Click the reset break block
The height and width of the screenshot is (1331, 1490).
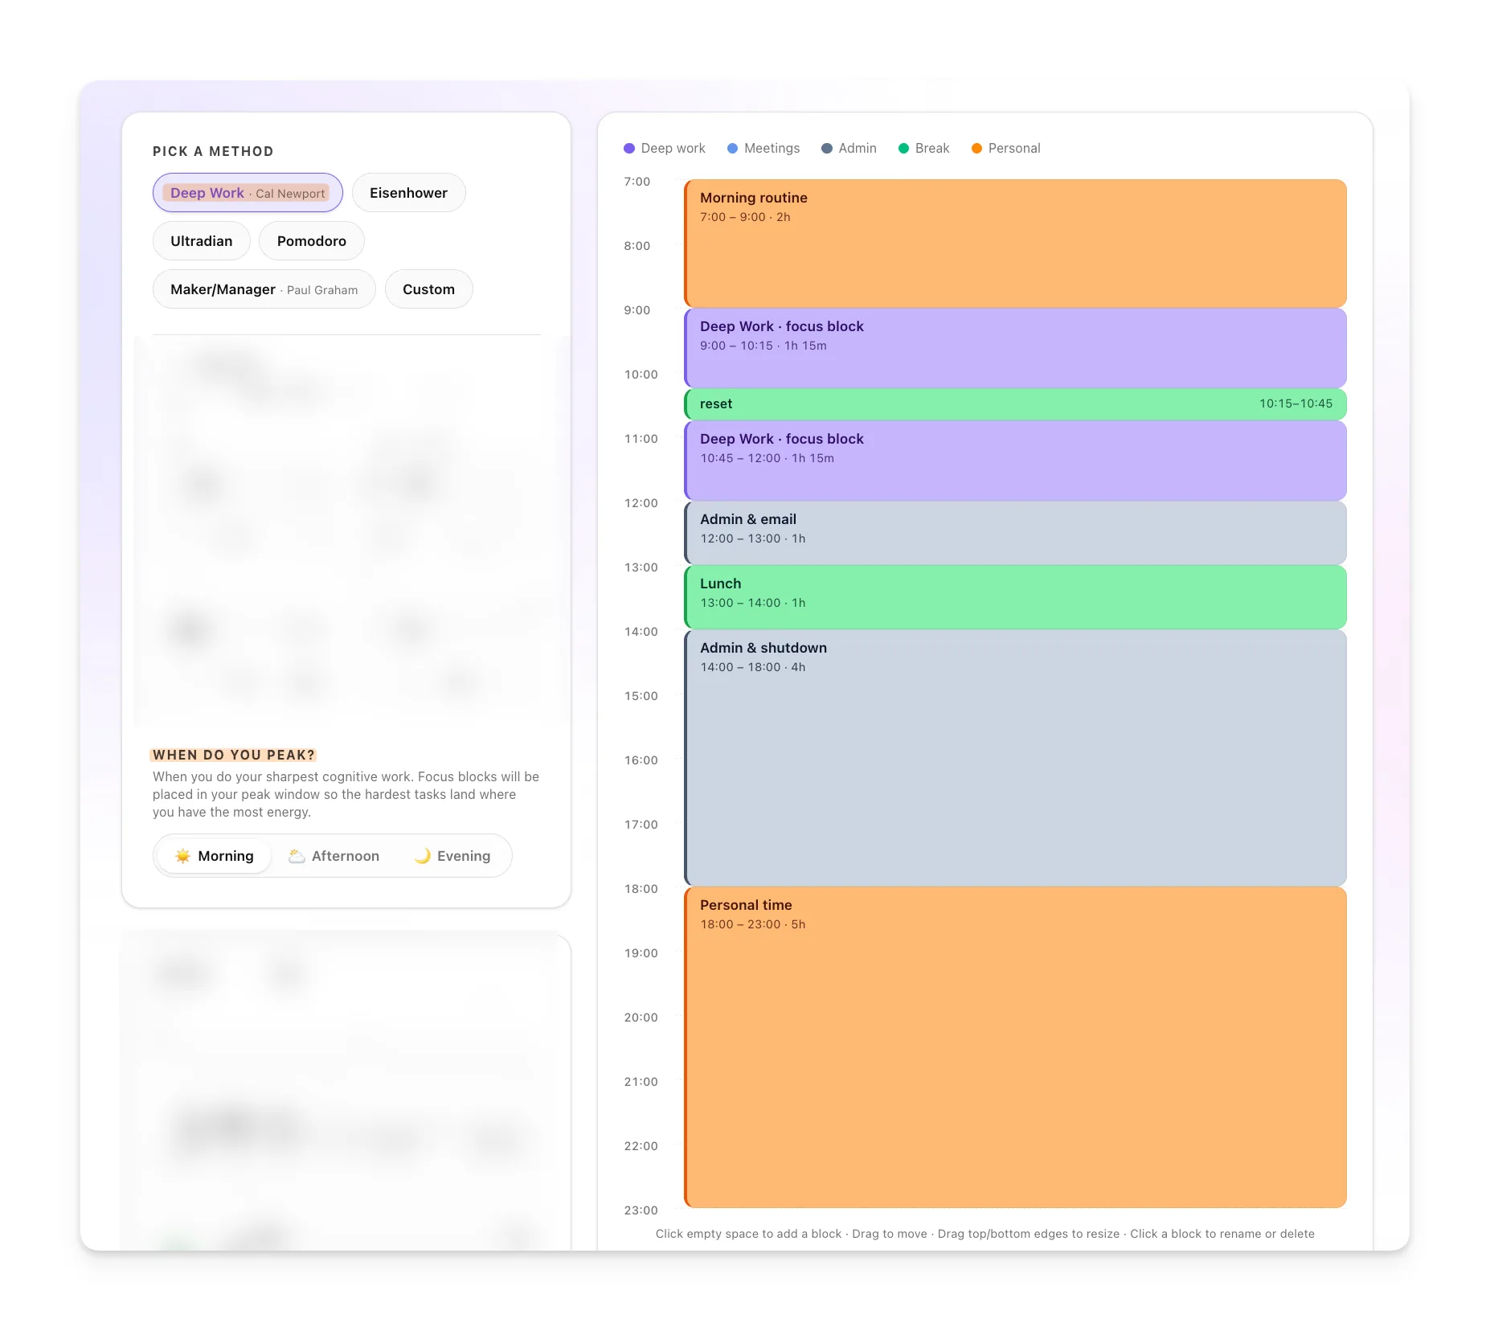[x=1015, y=403]
